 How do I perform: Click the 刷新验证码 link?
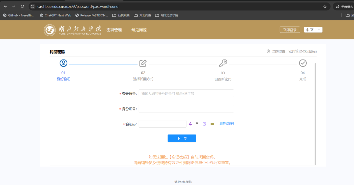coord(226,124)
